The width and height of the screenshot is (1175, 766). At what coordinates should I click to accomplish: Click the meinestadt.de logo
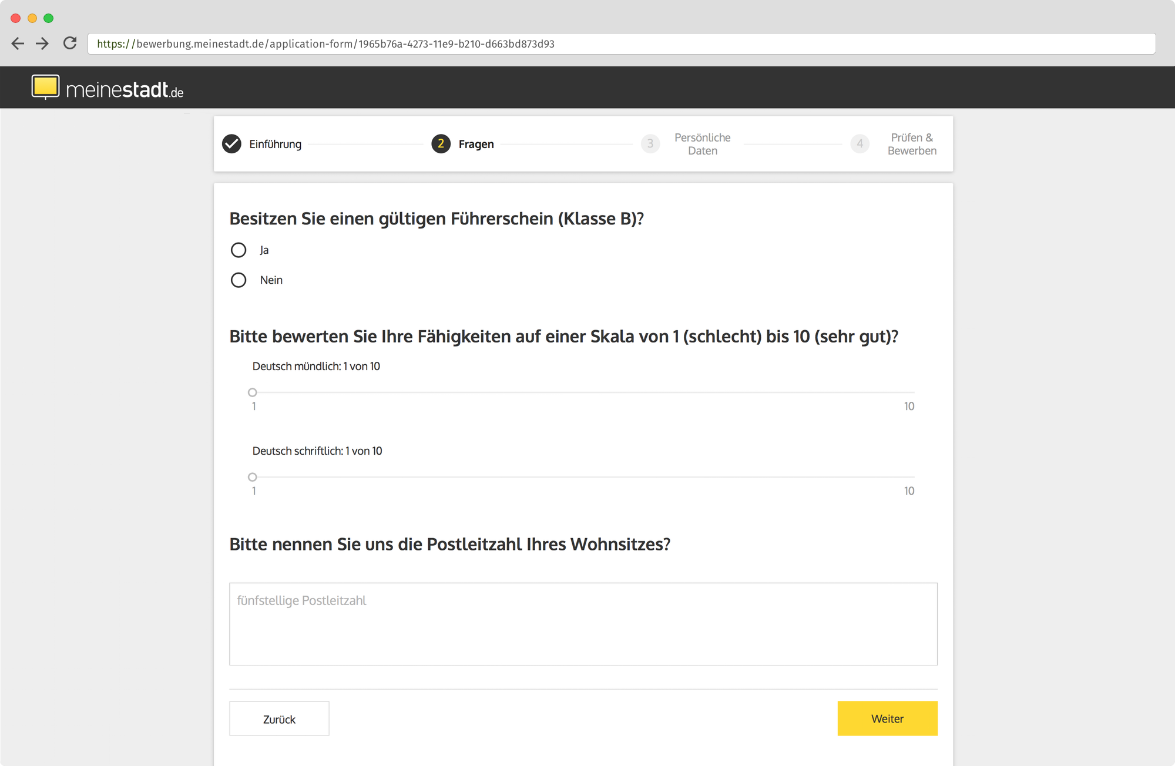(108, 88)
